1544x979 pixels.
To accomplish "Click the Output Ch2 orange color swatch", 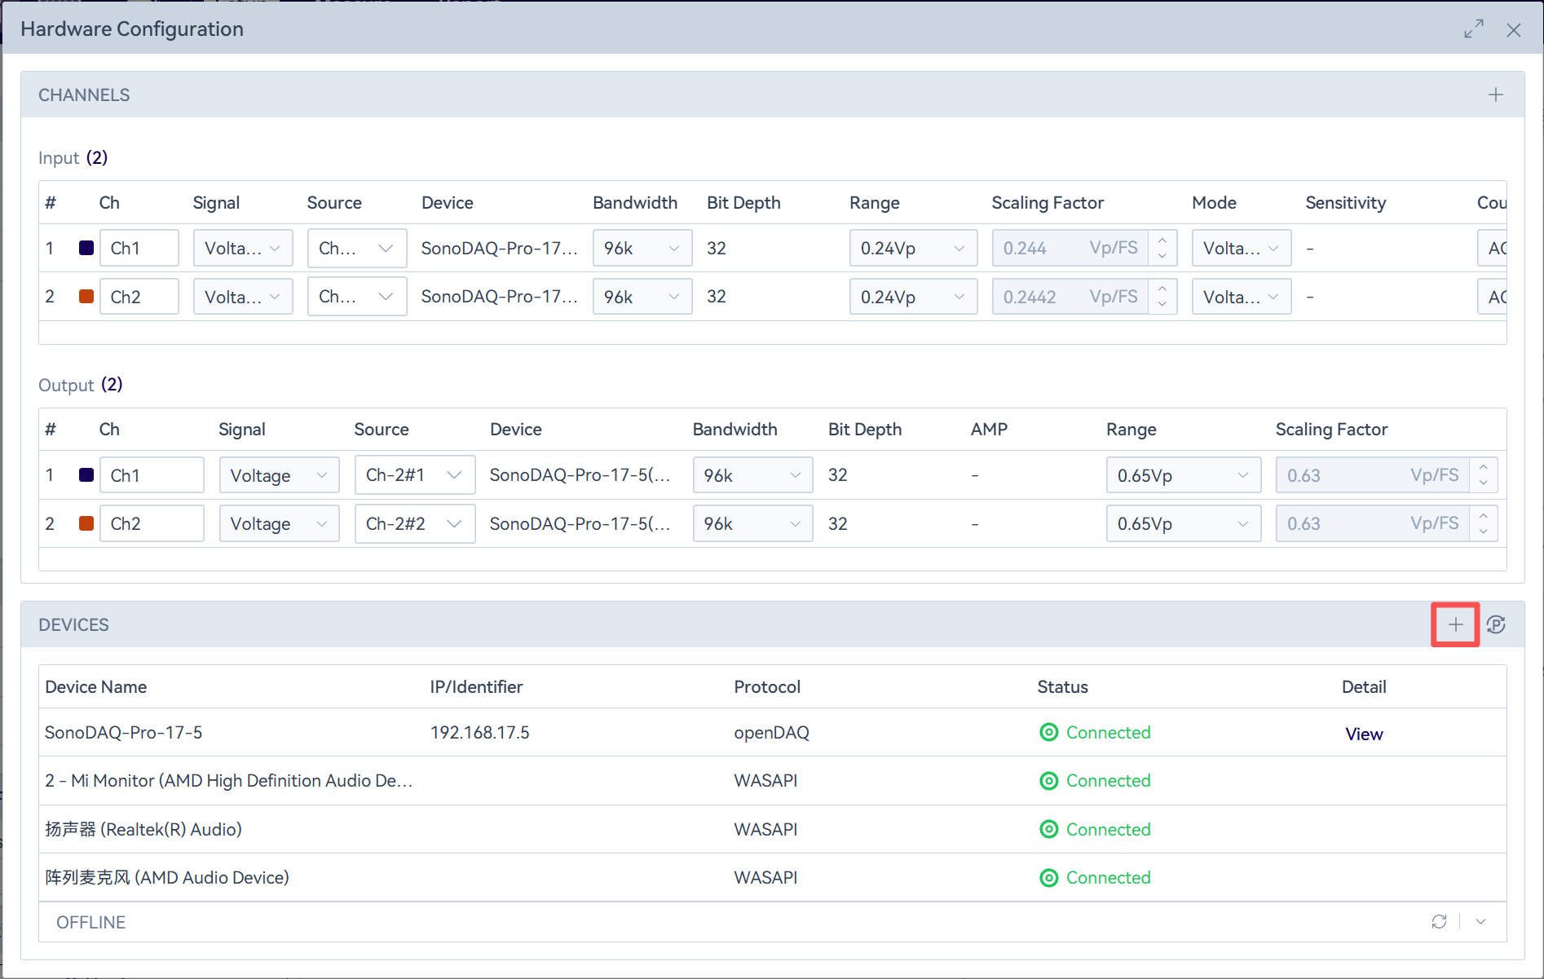I will (86, 523).
